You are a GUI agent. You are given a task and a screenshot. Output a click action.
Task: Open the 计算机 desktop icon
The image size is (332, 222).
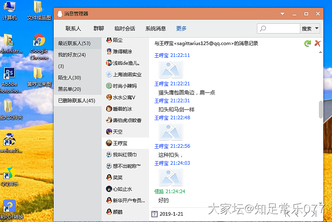coord(9,10)
